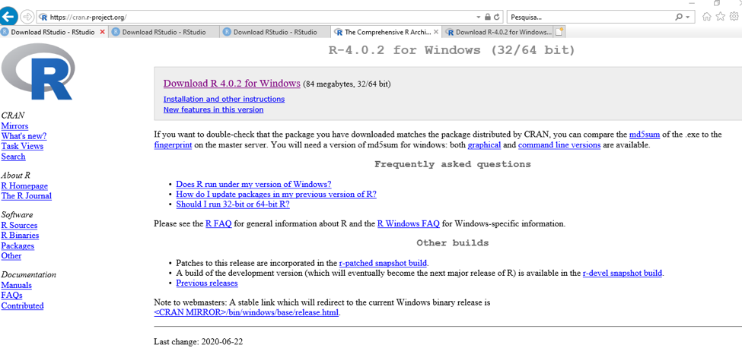Image resolution: width=742 pixels, height=364 pixels.
Task: Expand the address bar dropdown arrow
Action: click(479, 17)
